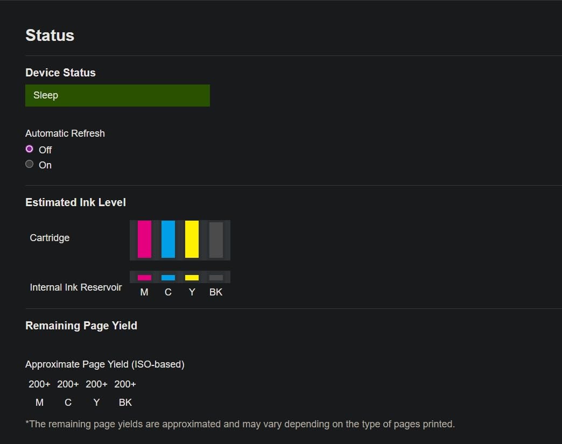Click the magenta cartridge ink level bar

(144, 239)
